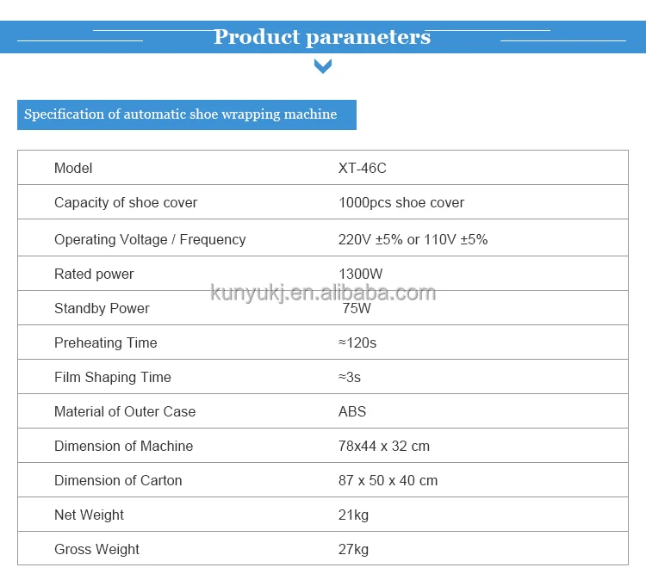Click the Model row label

click(x=73, y=168)
